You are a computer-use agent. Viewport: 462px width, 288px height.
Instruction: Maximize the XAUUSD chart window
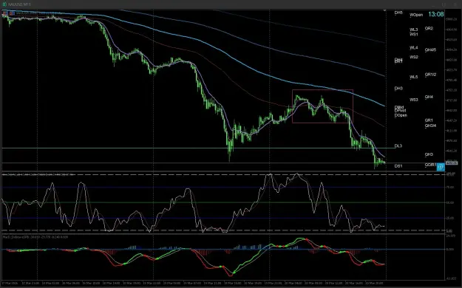click(x=444, y=4)
